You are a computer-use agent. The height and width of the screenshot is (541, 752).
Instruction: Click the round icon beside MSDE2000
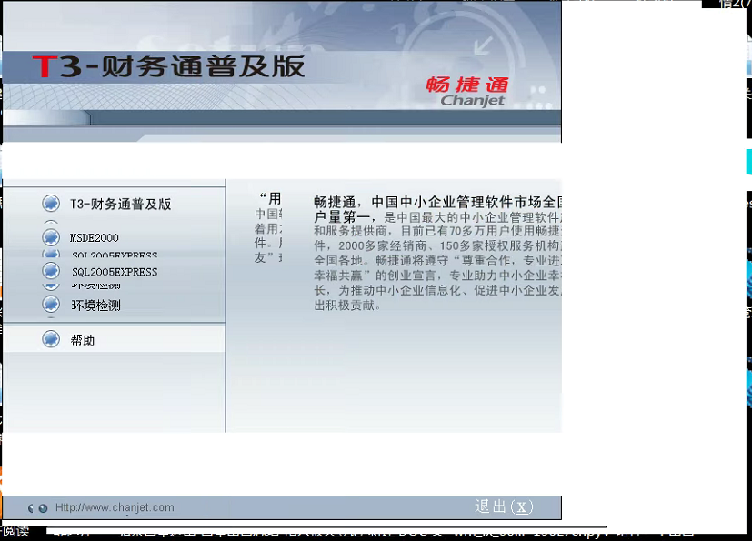[51, 237]
